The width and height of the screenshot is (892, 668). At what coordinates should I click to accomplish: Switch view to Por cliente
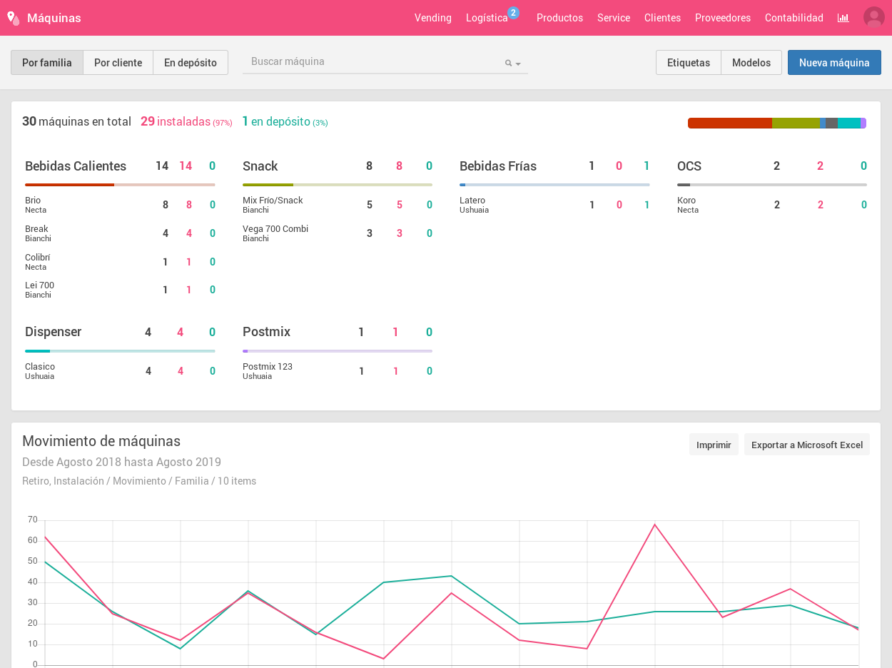(x=118, y=63)
